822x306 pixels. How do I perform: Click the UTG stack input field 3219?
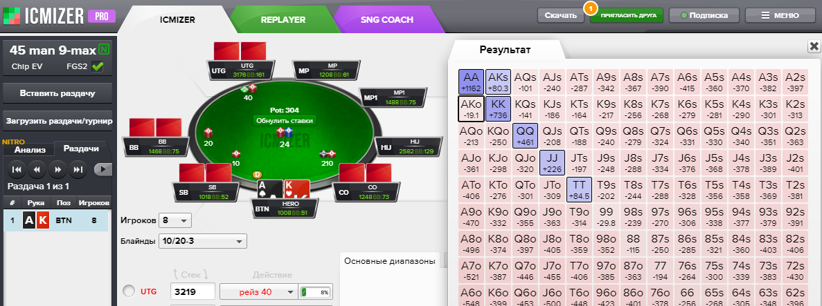tap(193, 292)
